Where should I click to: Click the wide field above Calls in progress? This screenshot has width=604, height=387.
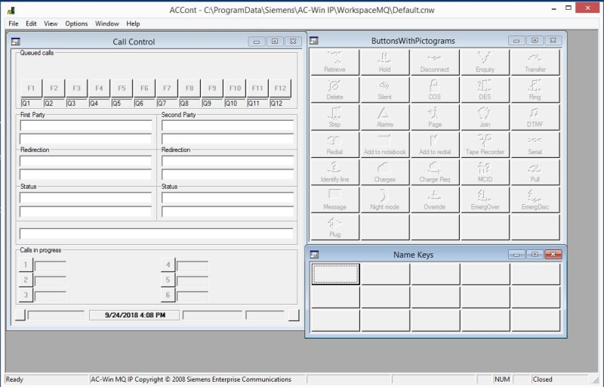pos(156,234)
